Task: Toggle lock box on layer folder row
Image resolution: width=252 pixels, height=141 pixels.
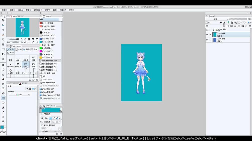Action: (x=210, y=30)
